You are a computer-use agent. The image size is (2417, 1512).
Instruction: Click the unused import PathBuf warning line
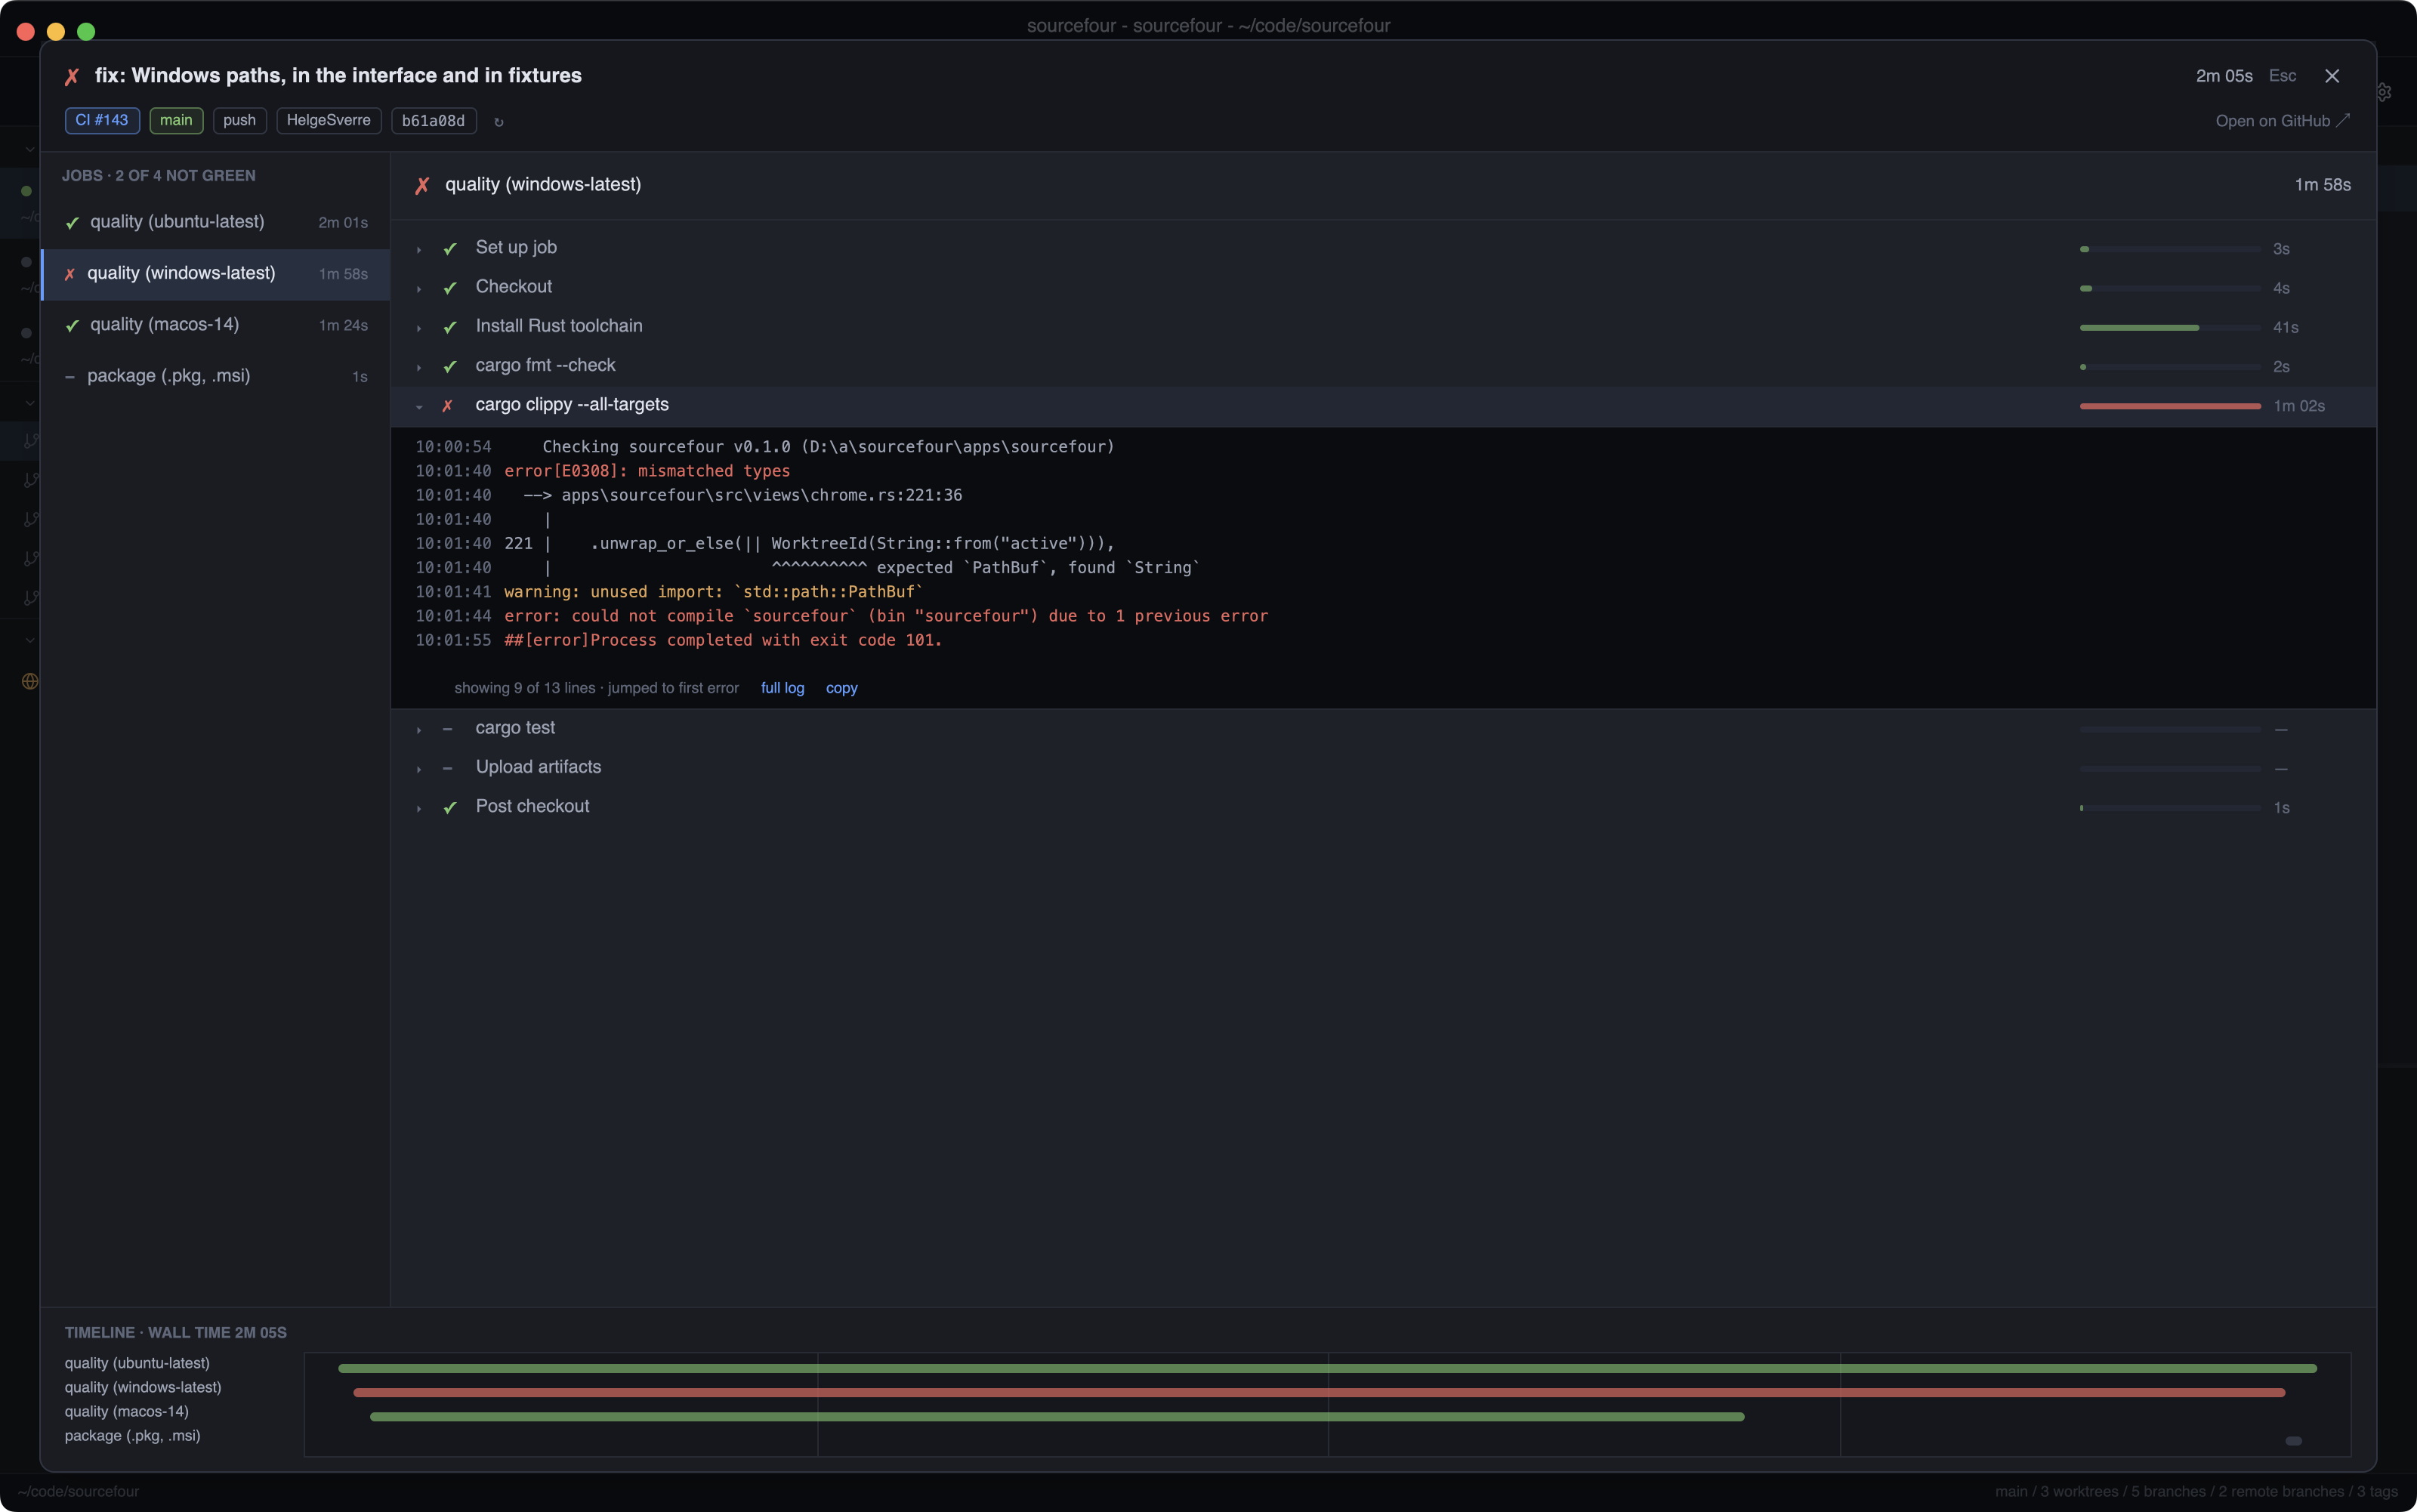click(713, 592)
